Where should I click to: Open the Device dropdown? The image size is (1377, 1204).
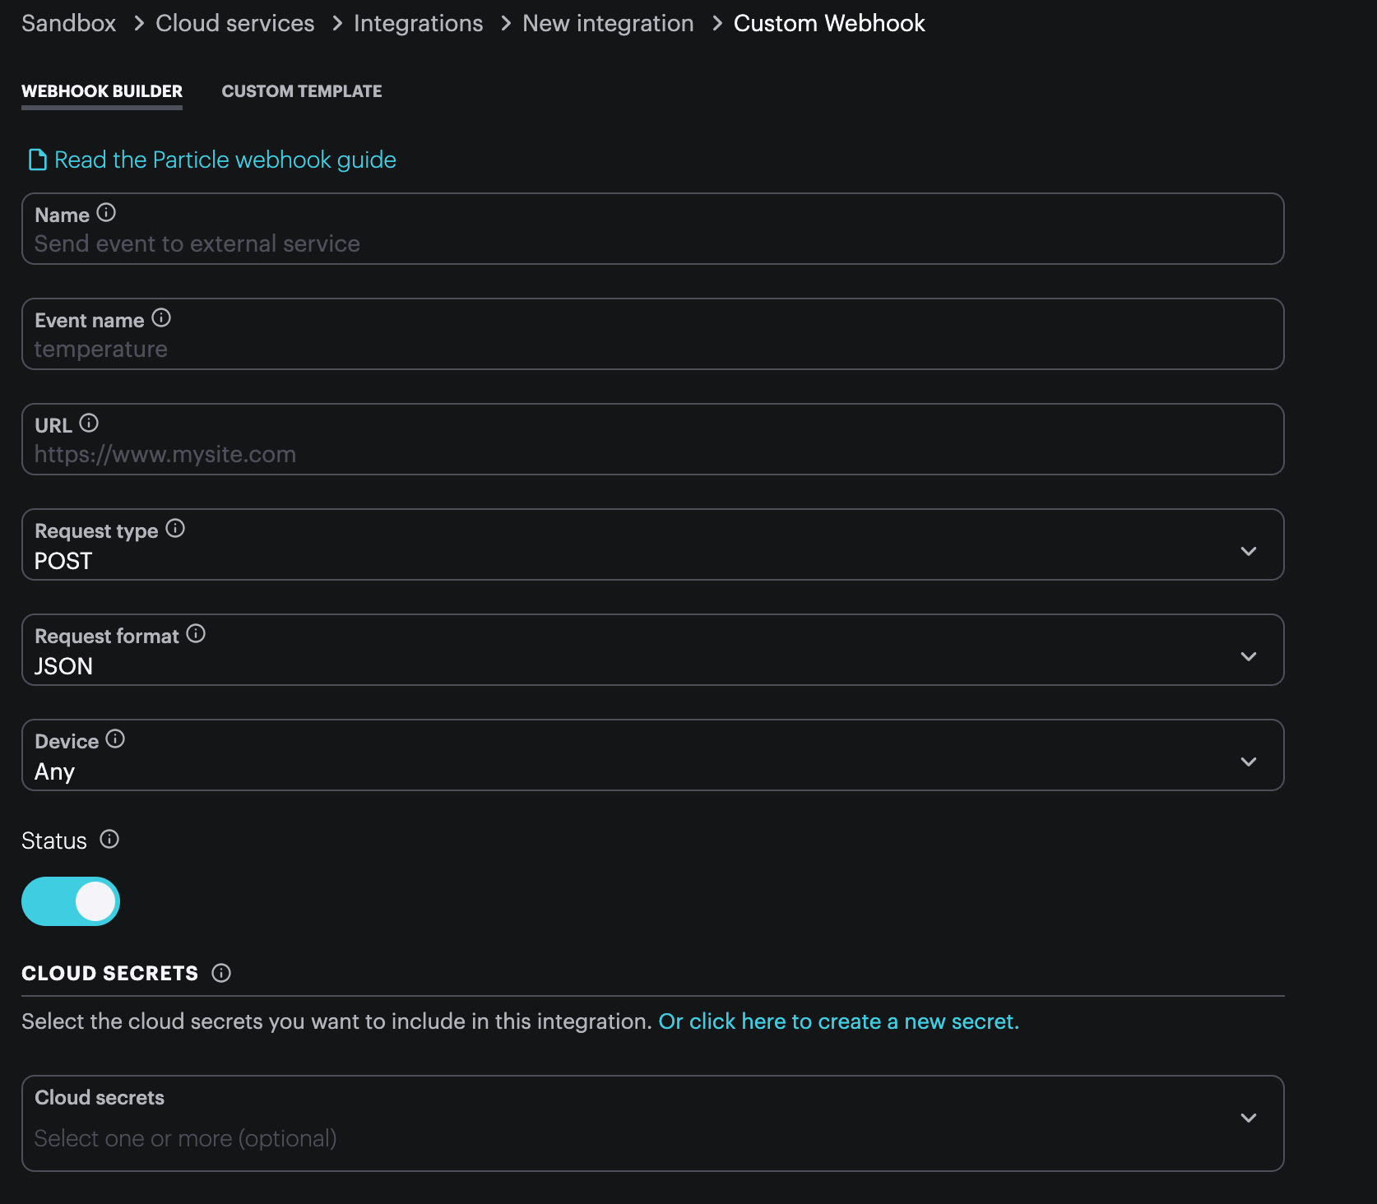653,755
